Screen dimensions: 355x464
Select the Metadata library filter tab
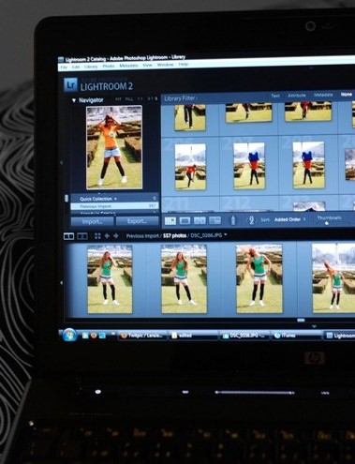click(323, 95)
